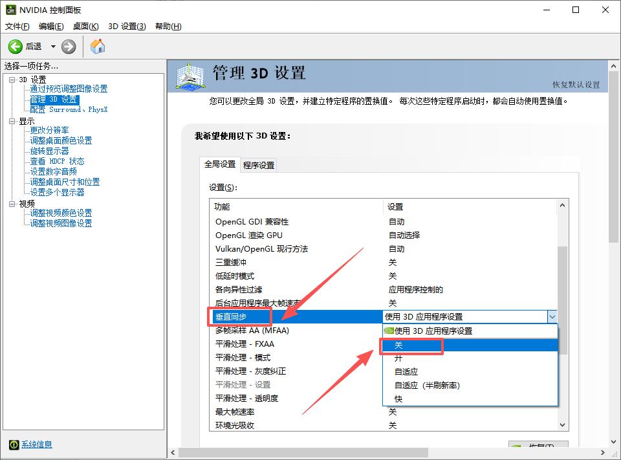Choose 开 in vertical sync dropdown list
The image size is (621, 460).
[470, 358]
